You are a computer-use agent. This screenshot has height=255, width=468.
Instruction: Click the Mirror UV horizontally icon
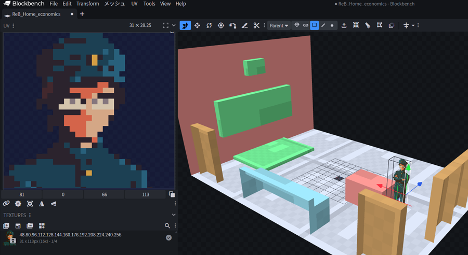42,204
